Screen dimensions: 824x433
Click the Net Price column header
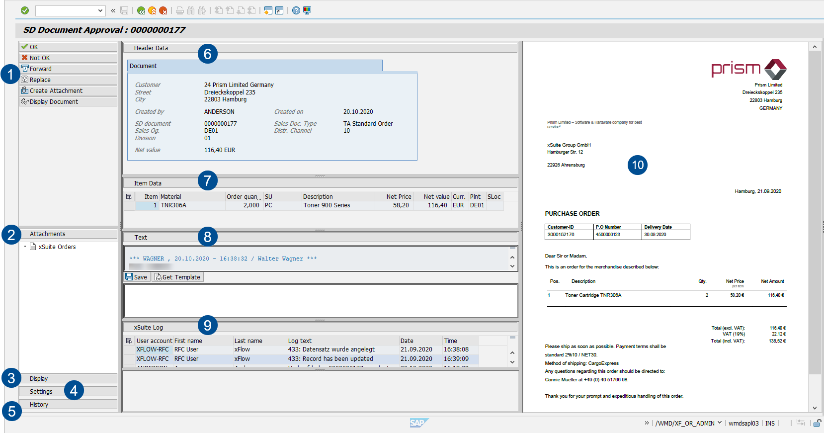tap(393, 197)
